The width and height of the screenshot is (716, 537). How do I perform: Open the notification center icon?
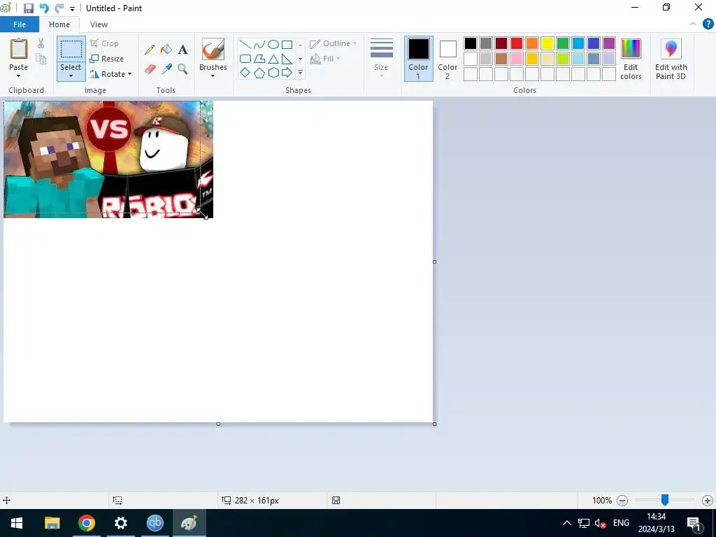tap(694, 523)
